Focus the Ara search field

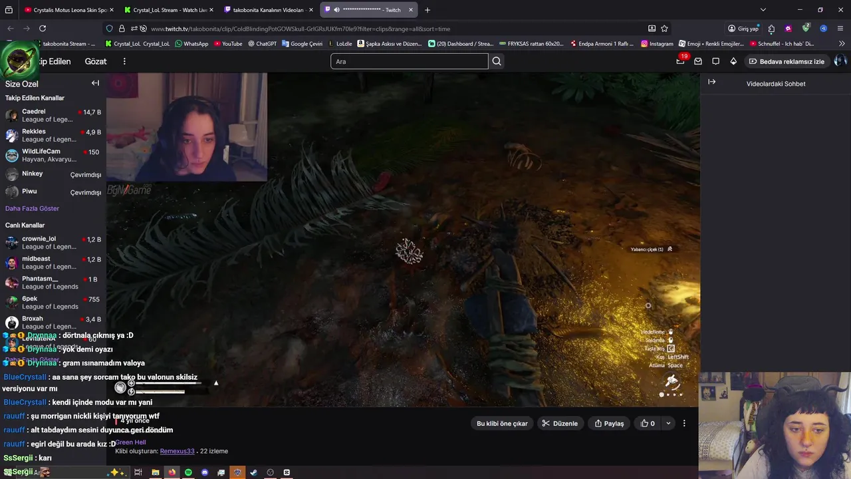409,61
